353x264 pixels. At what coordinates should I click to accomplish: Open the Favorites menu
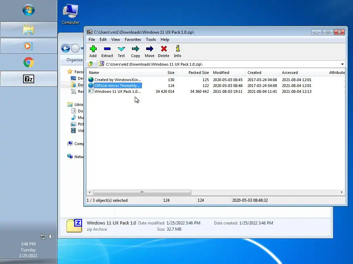133,40
